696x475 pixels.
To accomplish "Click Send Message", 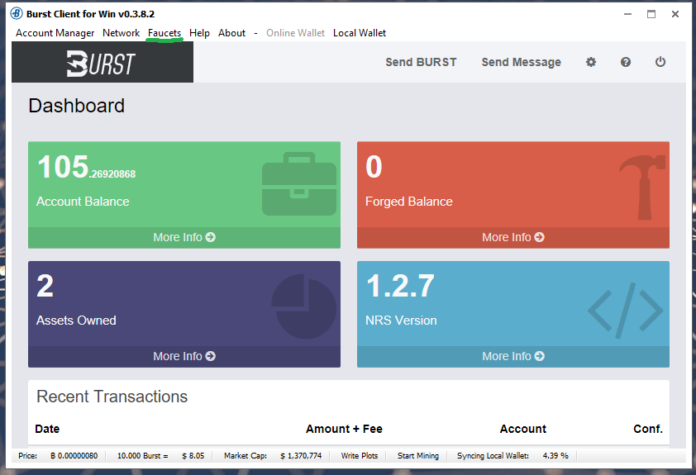I will click(521, 62).
